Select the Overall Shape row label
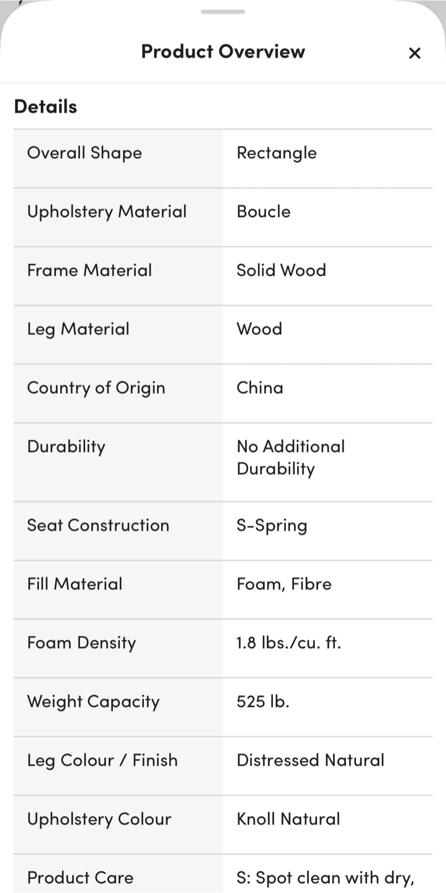This screenshot has height=893, width=446. (84, 153)
